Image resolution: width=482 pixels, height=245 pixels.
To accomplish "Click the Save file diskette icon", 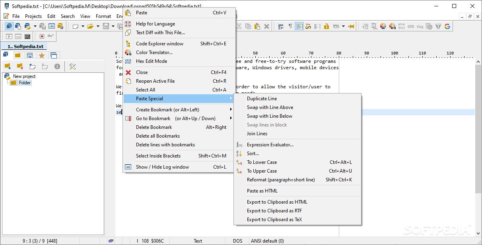I will [106, 26].
